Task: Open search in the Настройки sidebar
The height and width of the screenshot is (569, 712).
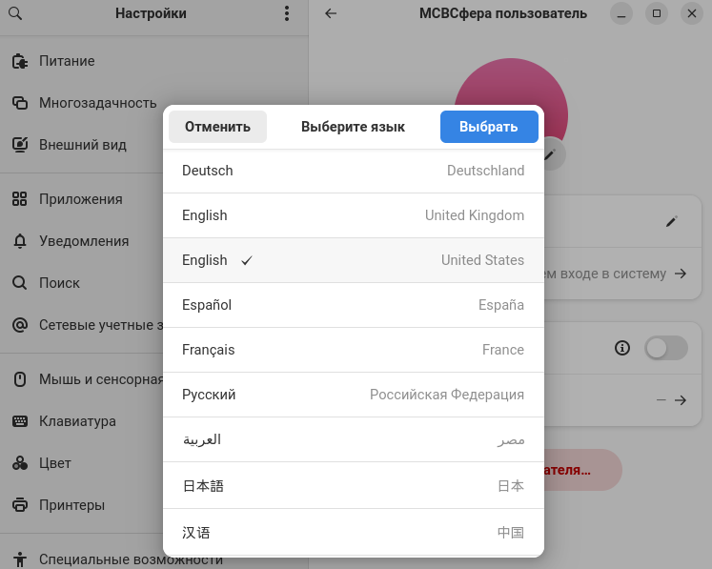Action: pos(15,13)
